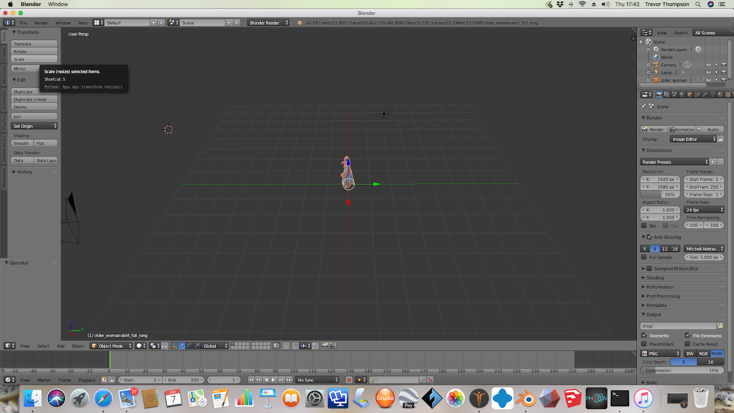Expand the Camera tree item in outliner
Screen dimensions: 734x413
pos(648,65)
